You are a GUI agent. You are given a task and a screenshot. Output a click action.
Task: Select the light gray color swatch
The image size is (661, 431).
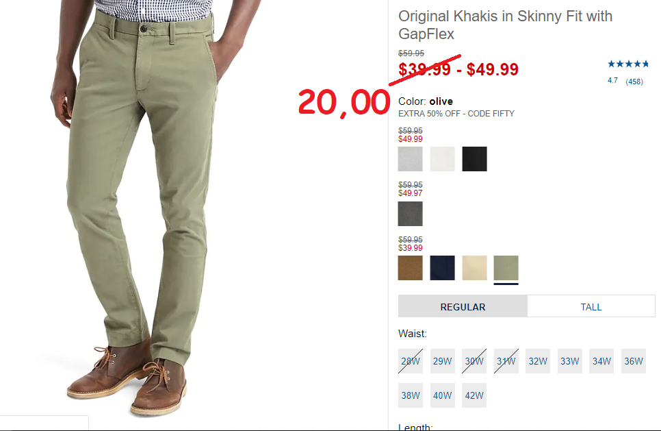410,159
